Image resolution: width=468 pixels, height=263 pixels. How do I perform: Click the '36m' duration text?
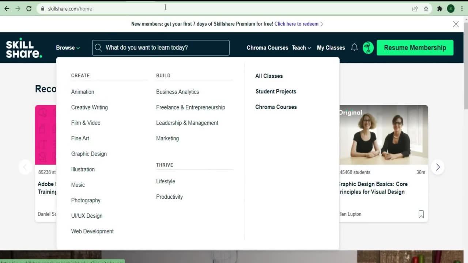click(420, 172)
